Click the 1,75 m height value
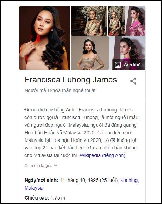Image resolution: width=162 pixels, height=204 pixels. (x=58, y=198)
